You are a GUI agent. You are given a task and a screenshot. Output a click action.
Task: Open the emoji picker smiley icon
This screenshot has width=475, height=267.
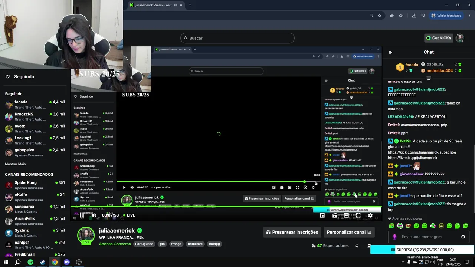pos(463,237)
